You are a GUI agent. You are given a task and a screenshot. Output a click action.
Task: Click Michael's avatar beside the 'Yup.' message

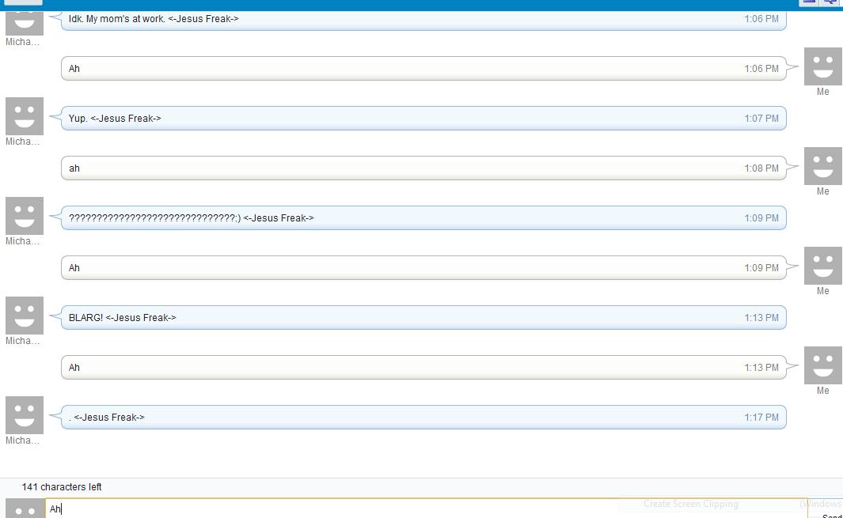point(25,116)
